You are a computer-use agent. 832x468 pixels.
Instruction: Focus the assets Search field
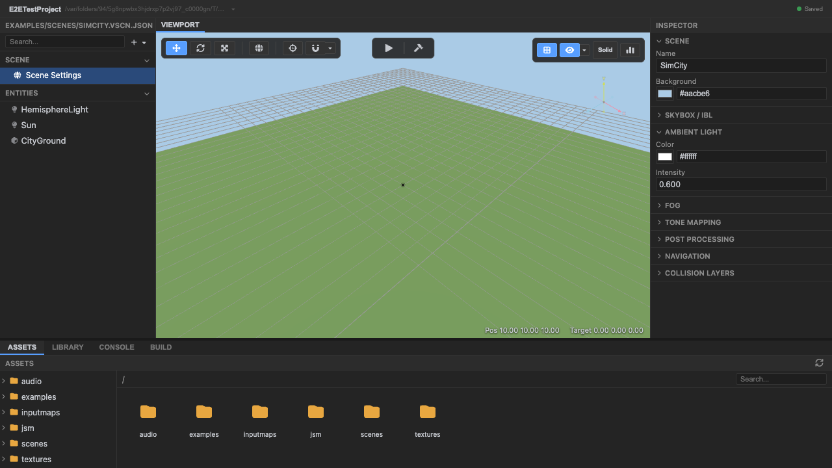point(781,379)
